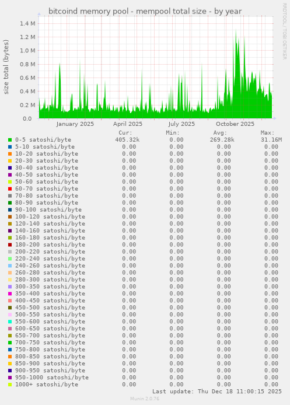Click the '1.0 M' y-axis tick label
Viewport: 290px width, 405px height.
[x=27, y=51]
